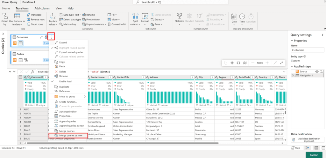Open the Help tab
326x158 pixels.
[x=70, y=8]
